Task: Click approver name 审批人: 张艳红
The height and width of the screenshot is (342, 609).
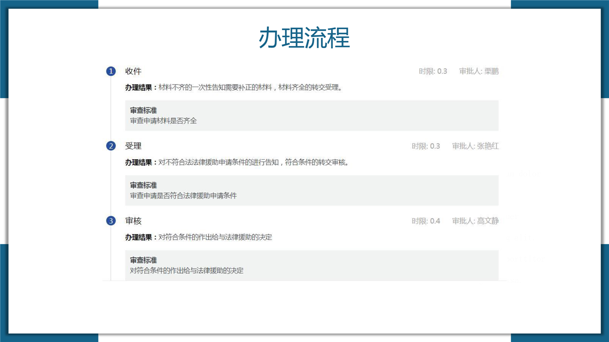Action: 475,146
